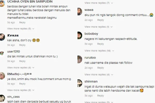Expand 7 more replies at top right

click(x=99, y=3)
